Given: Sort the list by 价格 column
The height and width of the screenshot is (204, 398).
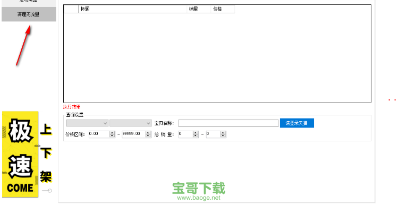Looking at the screenshot, I should click(x=223, y=9).
